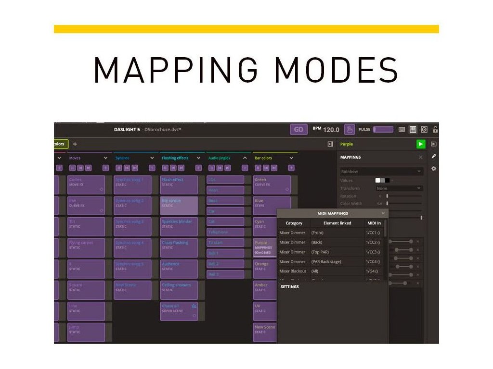Adjust the Rotation slider

(404, 196)
